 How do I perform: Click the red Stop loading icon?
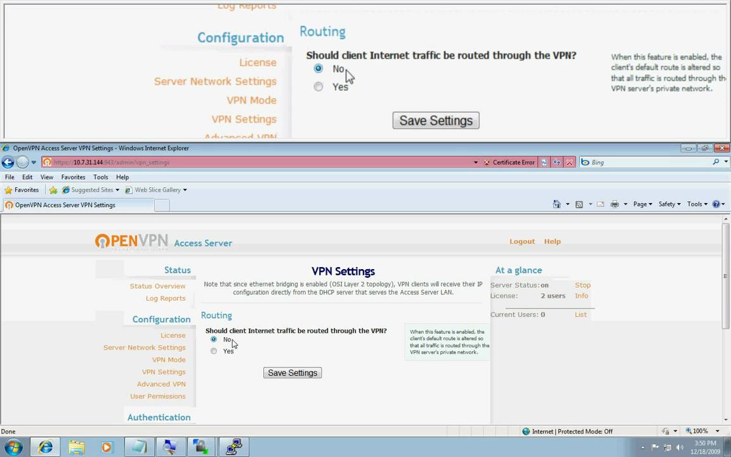(569, 162)
